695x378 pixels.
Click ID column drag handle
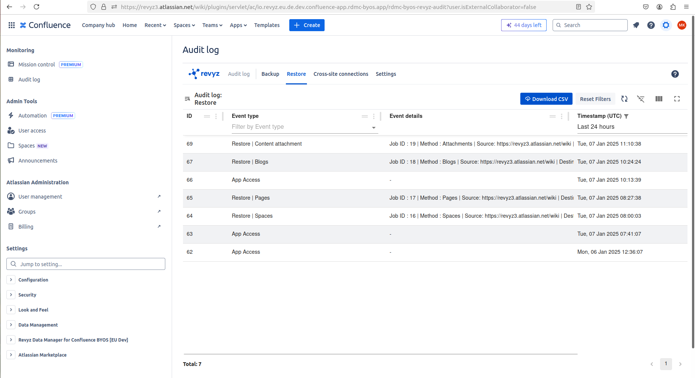point(207,116)
